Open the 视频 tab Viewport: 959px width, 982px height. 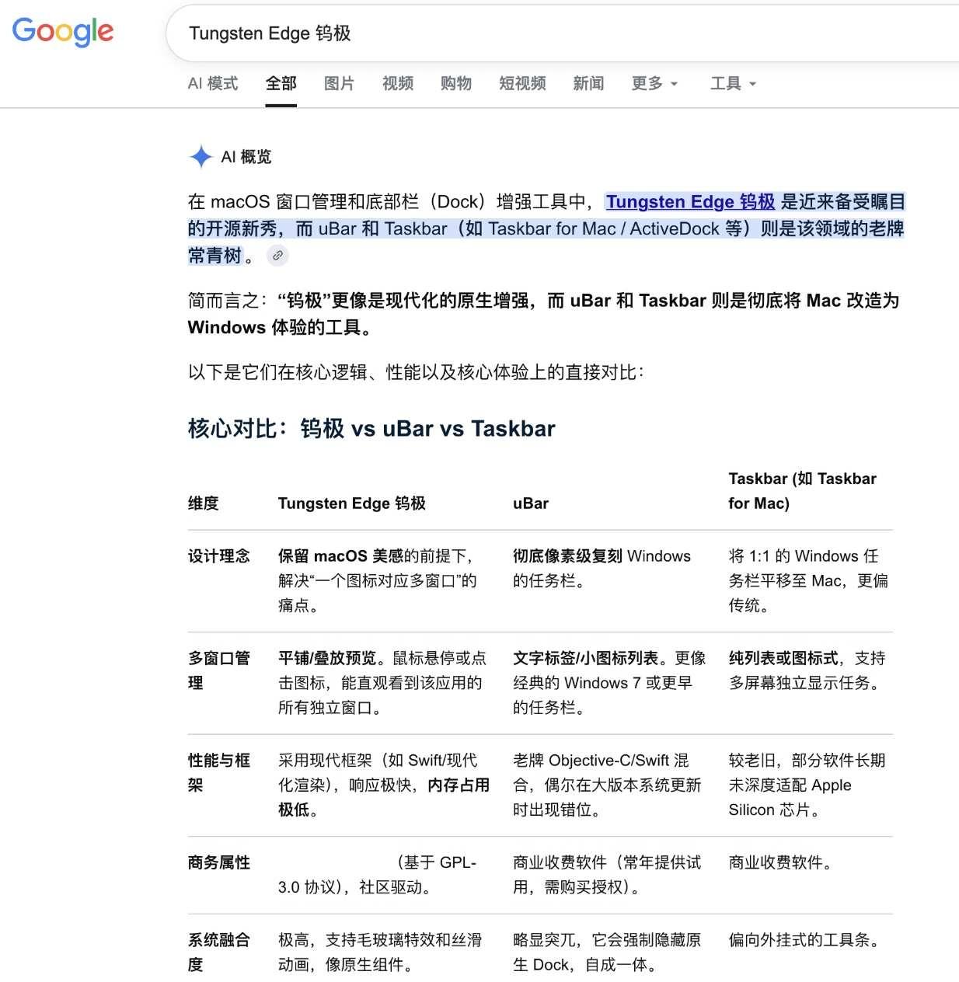pyautogui.click(x=398, y=83)
